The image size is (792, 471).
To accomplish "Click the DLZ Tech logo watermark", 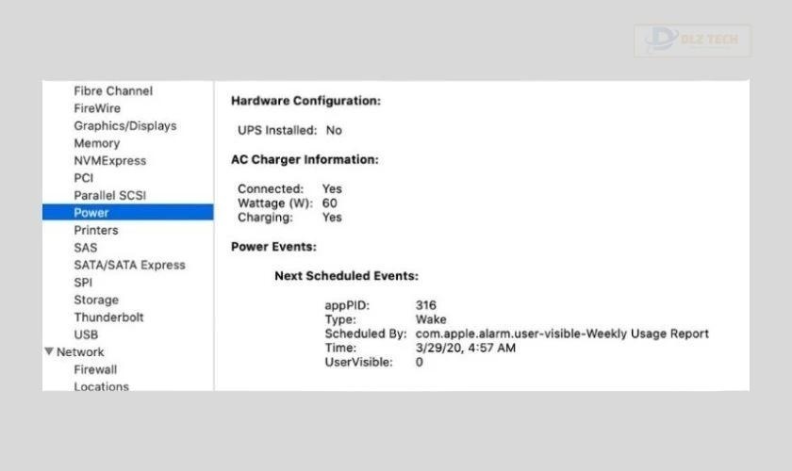I will coord(691,41).
